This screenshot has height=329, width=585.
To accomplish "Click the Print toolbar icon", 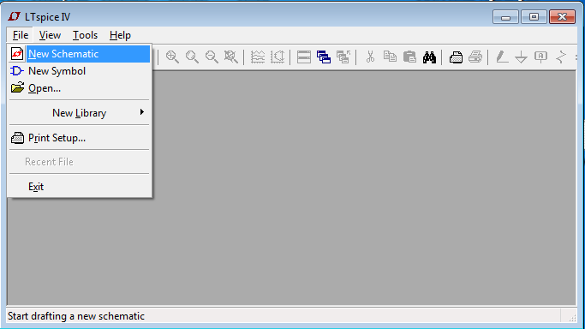I will click(x=475, y=57).
